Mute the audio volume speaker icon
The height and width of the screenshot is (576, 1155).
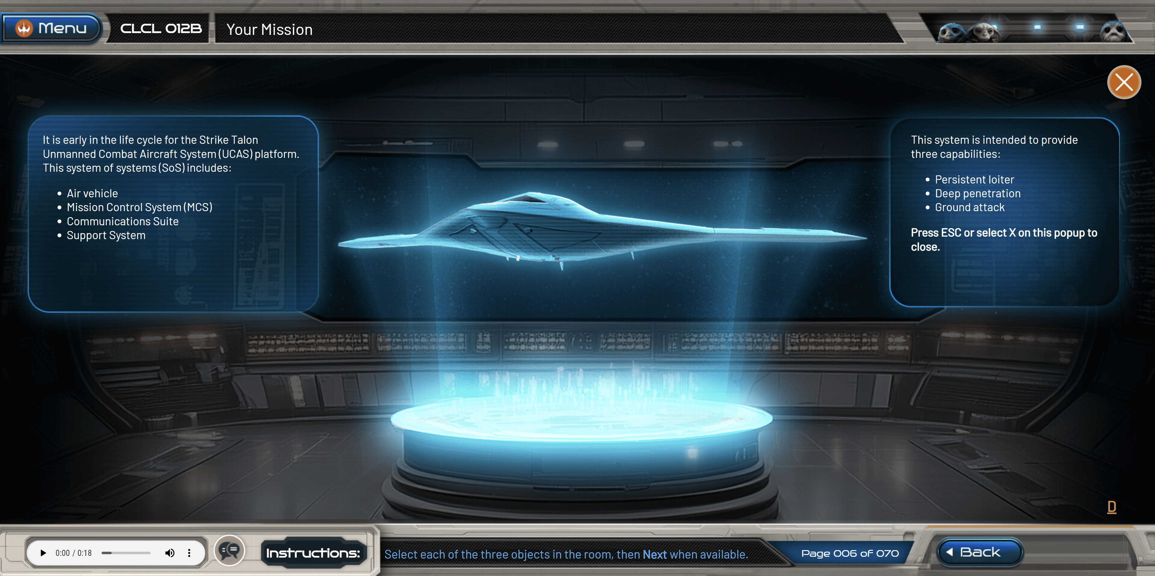(169, 553)
